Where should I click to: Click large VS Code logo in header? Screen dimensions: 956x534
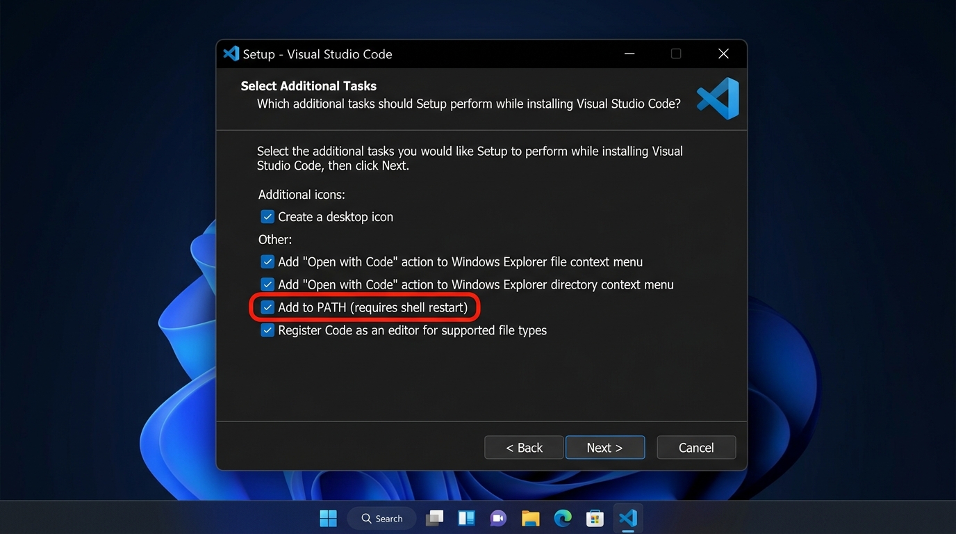coord(718,98)
